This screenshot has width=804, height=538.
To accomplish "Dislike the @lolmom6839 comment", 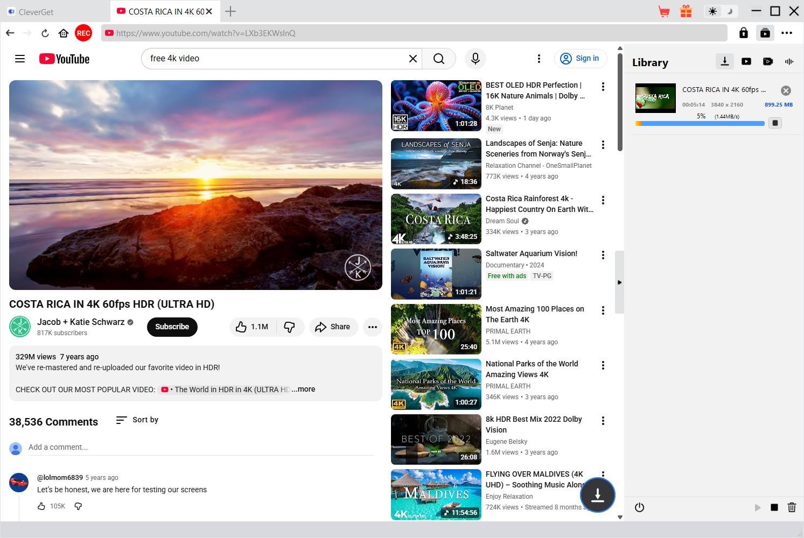I will coord(78,506).
